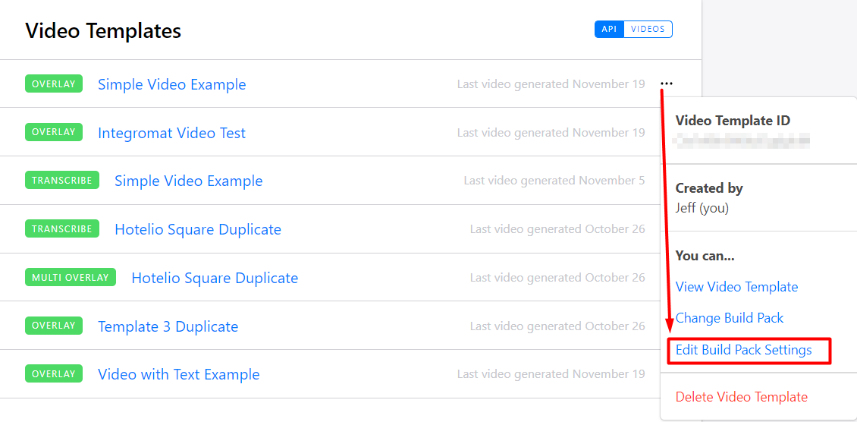Viewport: 857px width, 422px height.
Task: Open Template 3 Duplicate template
Action: (x=168, y=326)
